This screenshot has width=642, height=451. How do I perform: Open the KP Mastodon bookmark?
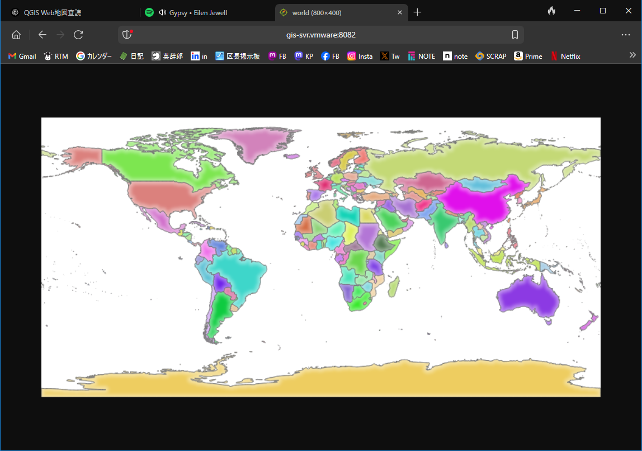304,56
